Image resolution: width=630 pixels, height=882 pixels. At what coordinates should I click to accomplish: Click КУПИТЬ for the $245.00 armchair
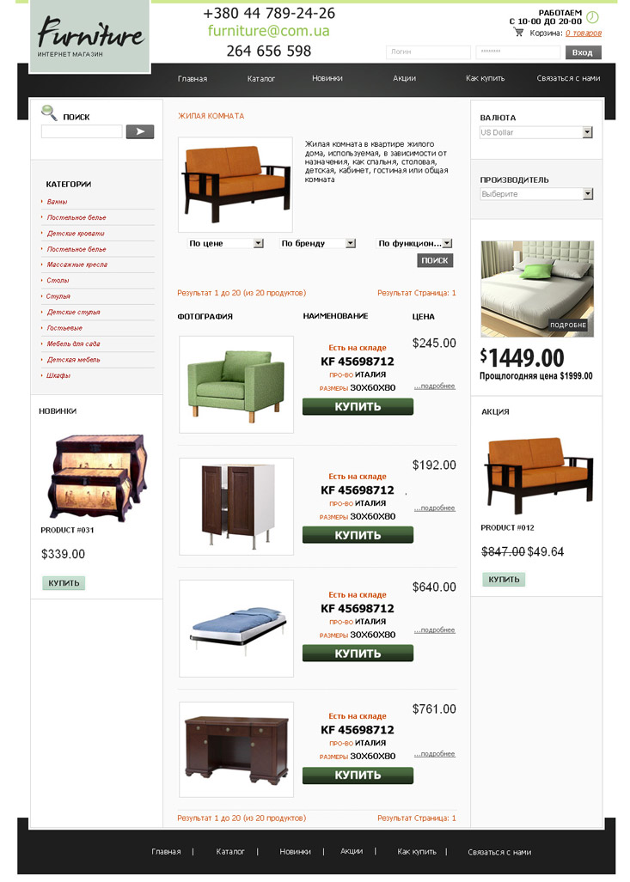point(358,406)
